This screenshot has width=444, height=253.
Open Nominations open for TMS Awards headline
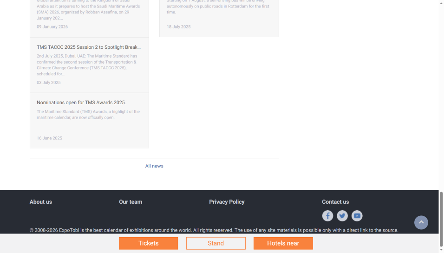coord(81,102)
